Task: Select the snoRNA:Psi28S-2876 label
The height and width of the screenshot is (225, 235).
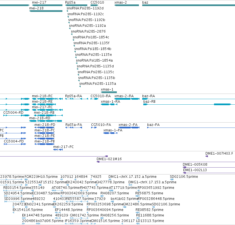Action: click(x=88, y=31)
